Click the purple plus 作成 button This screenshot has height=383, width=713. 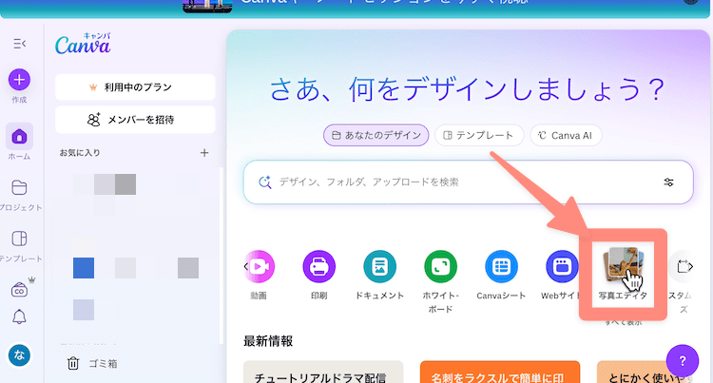click(19, 80)
